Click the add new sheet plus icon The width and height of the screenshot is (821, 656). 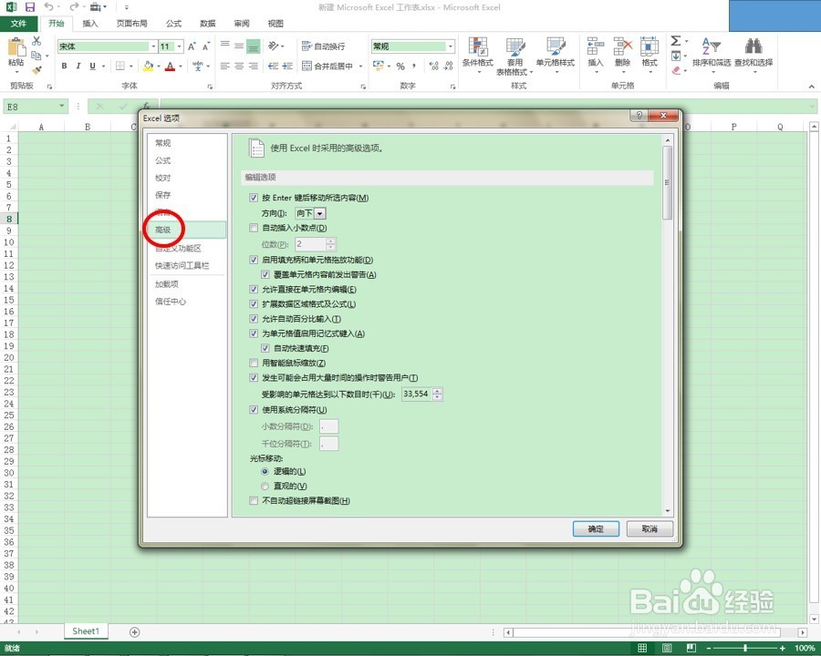coord(135,632)
